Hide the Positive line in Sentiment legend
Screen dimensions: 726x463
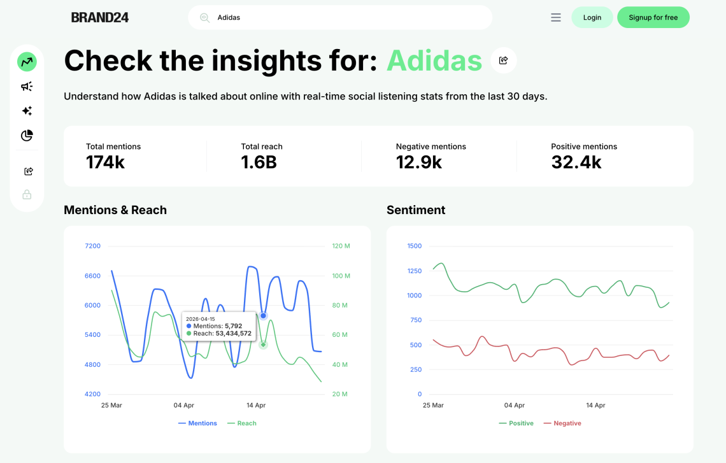pos(516,424)
